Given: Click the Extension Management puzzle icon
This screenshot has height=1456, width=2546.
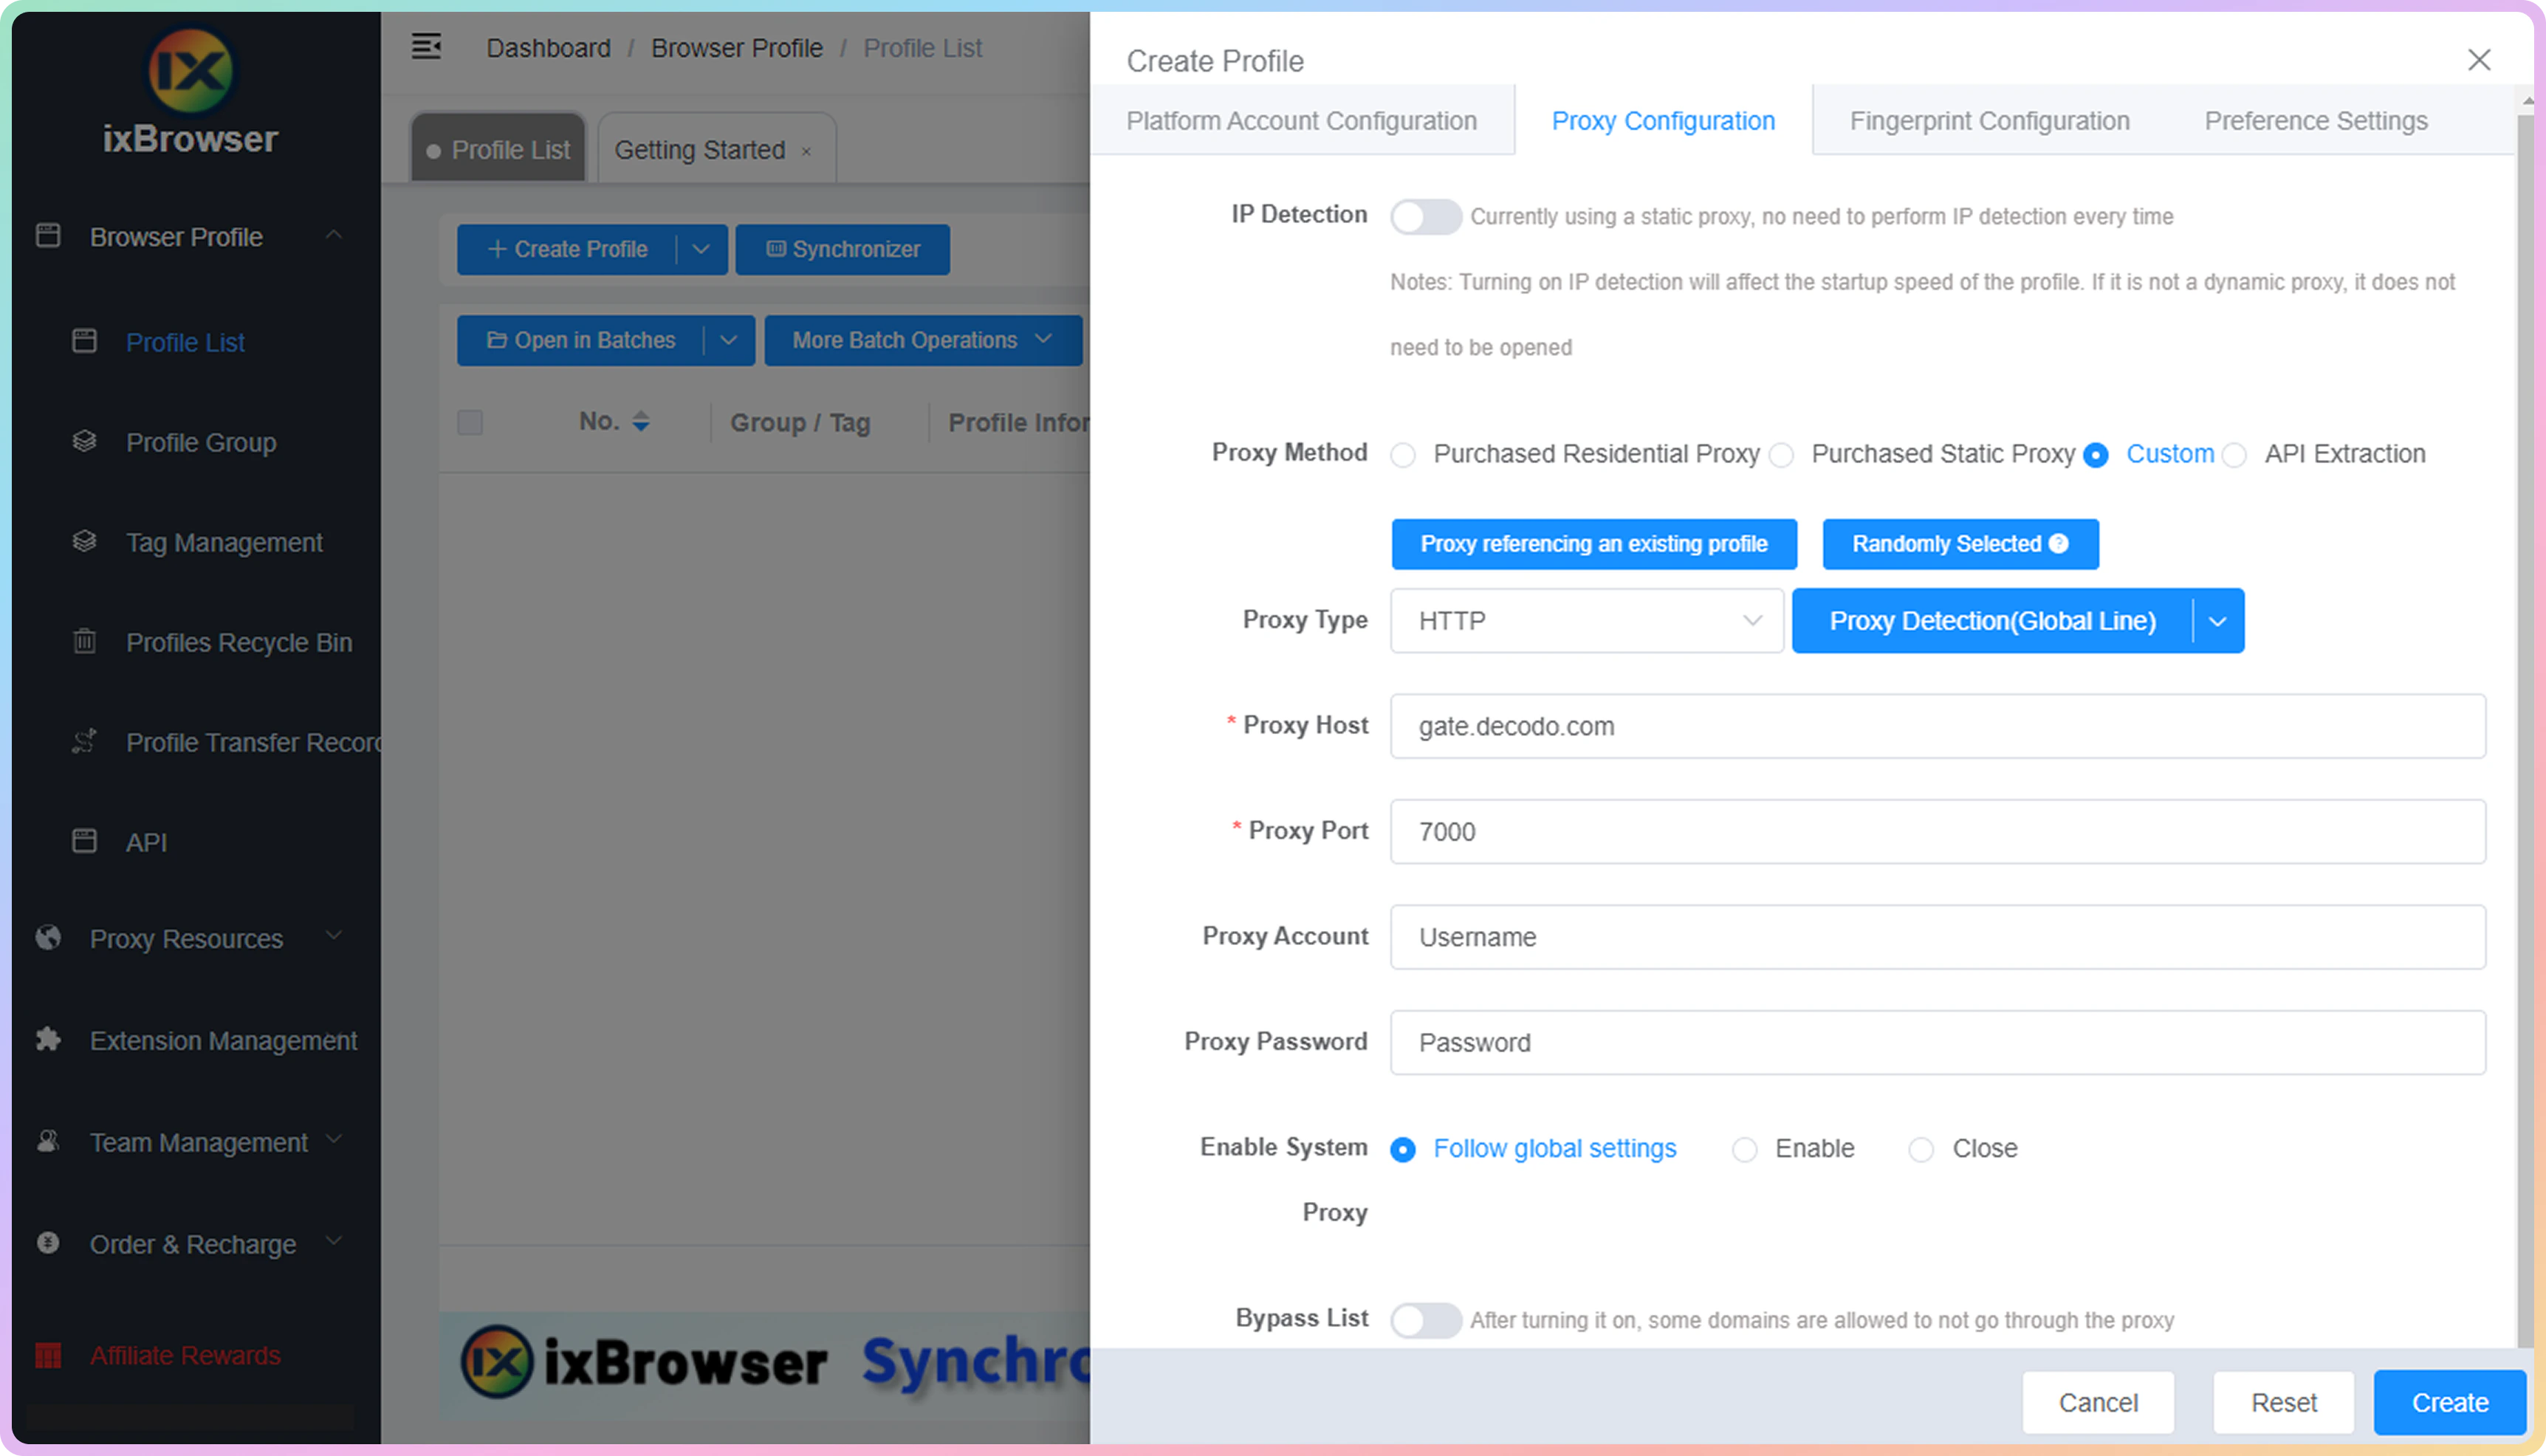Looking at the screenshot, I should click(48, 1039).
